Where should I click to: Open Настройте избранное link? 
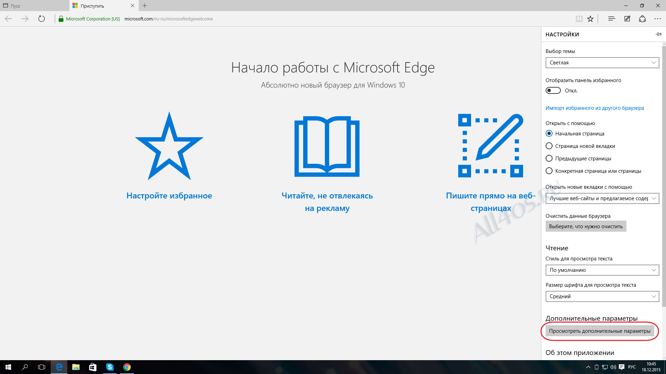[x=169, y=196]
